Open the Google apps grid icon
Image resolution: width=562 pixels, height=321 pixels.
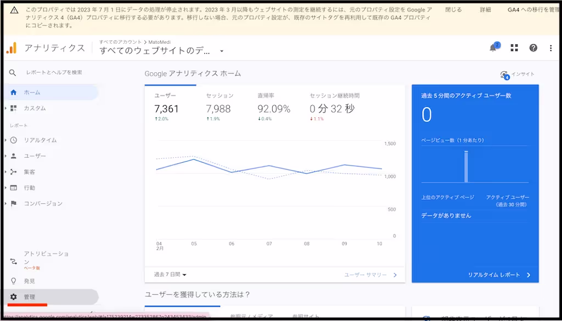pyautogui.click(x=514, y=48)
